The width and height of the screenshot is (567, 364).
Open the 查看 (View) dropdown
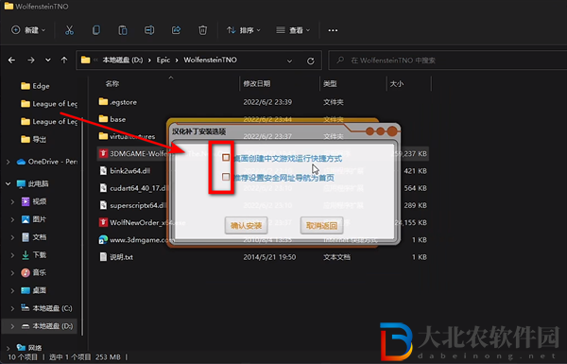tap(293, 30)
